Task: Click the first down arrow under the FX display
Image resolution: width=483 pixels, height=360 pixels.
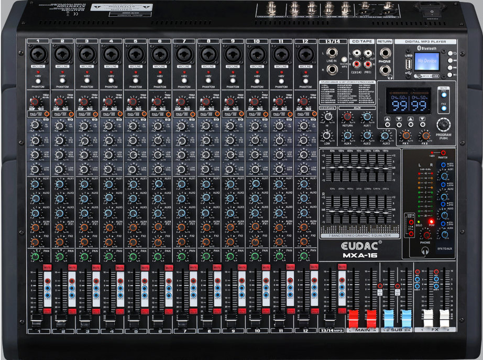Action: (x=399, y=125)
